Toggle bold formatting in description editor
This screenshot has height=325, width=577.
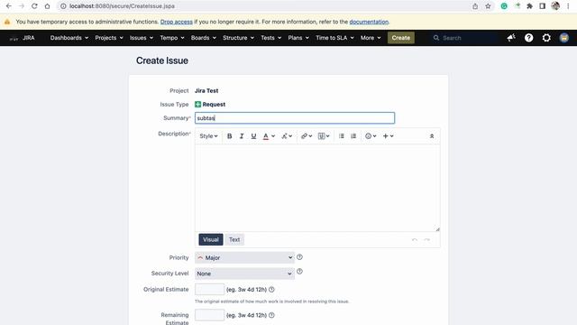tap(229, 136)
